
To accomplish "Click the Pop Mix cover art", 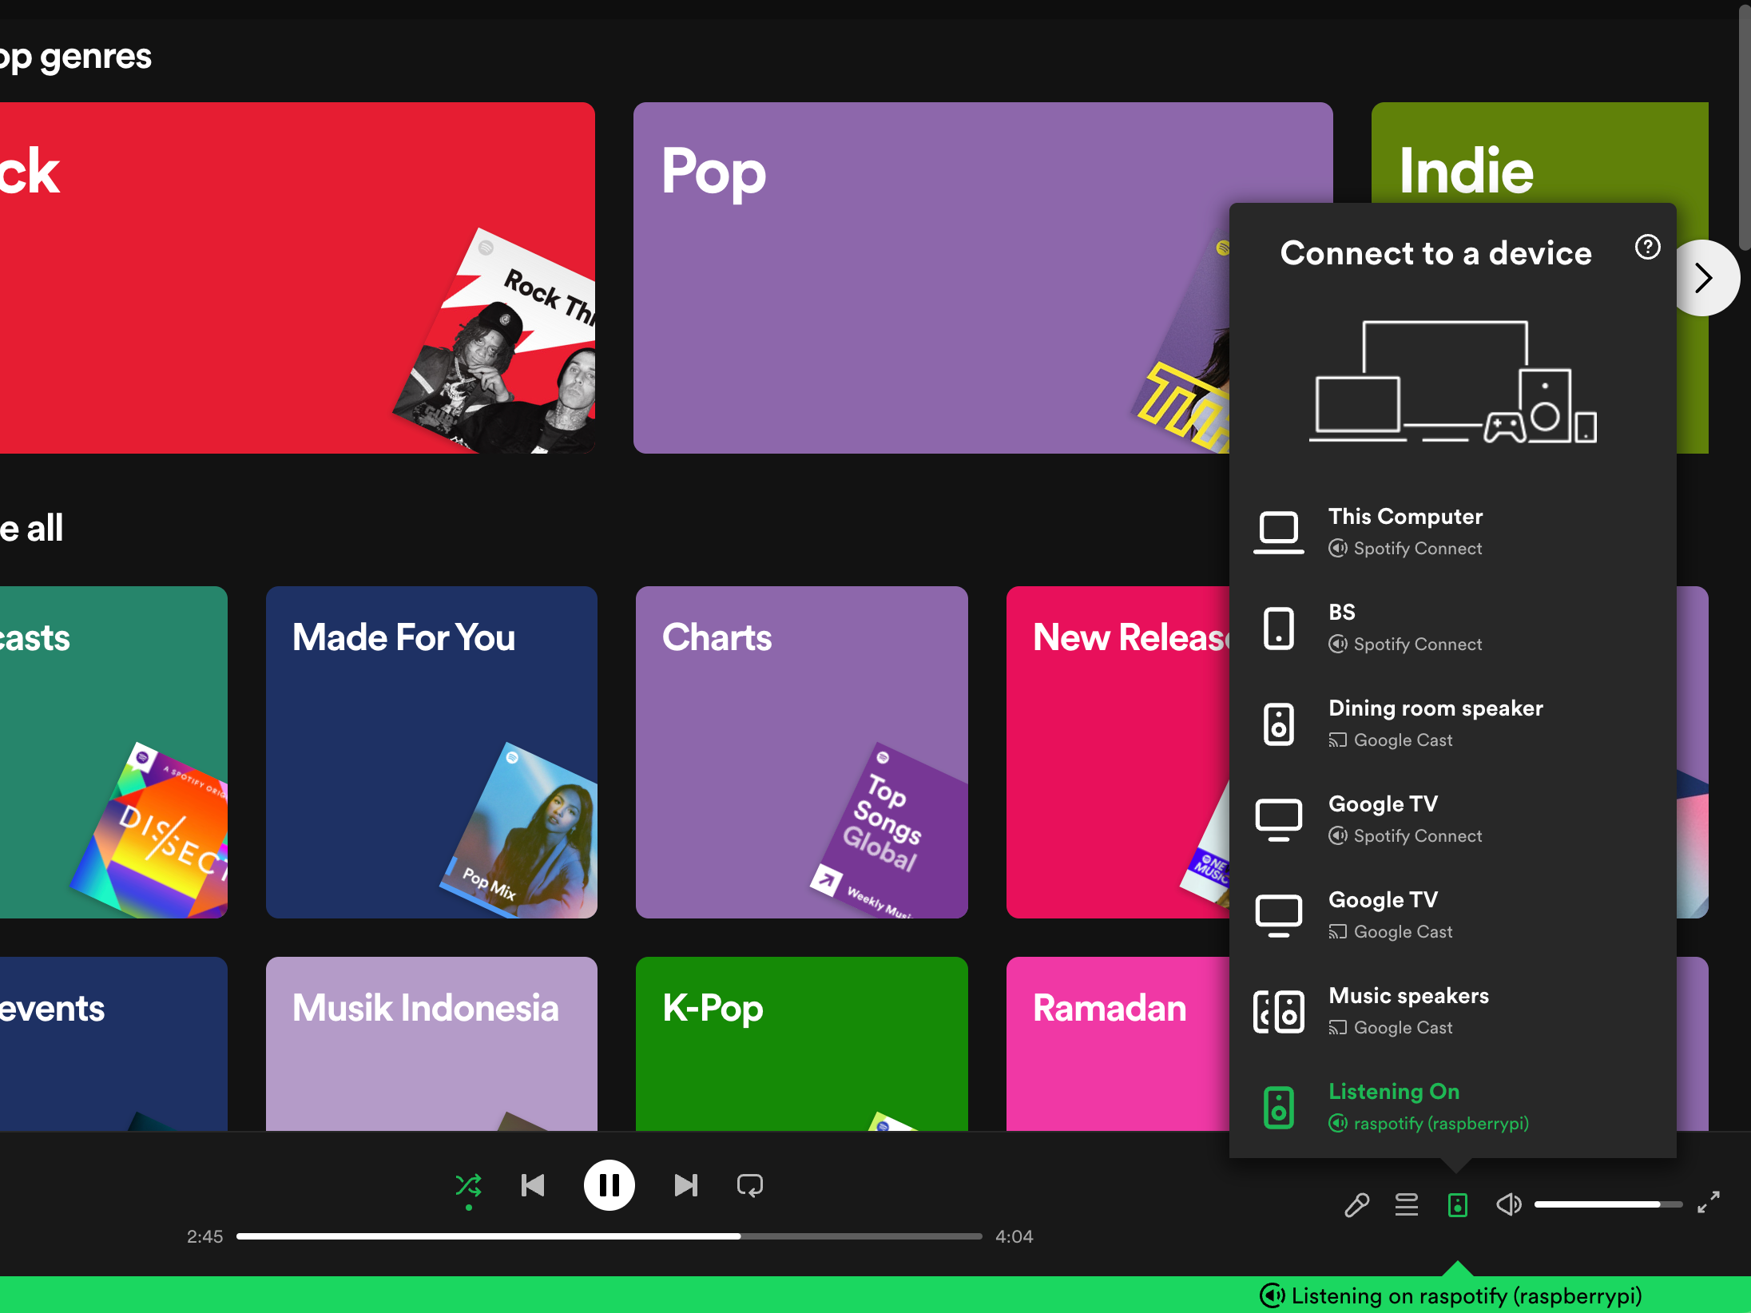I will (x=519, y=831).
